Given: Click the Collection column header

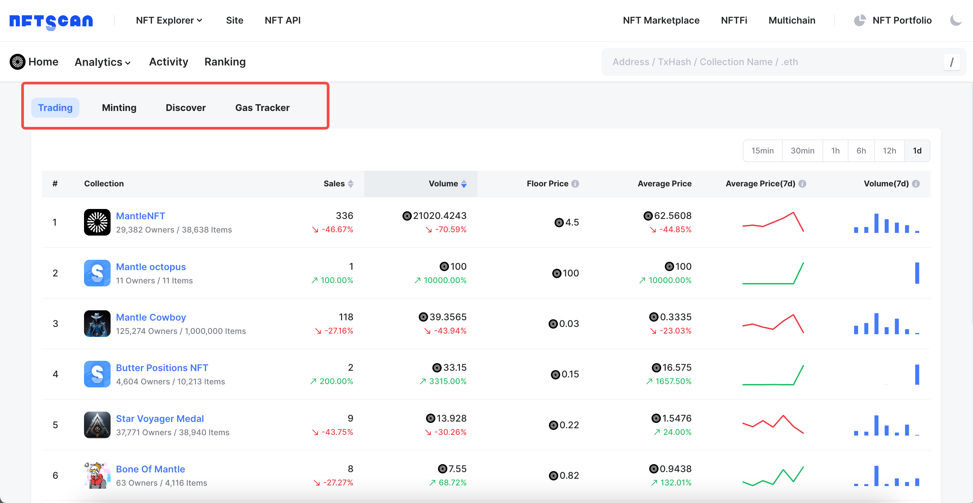Looking at the screenshot, I should point(104,184).
